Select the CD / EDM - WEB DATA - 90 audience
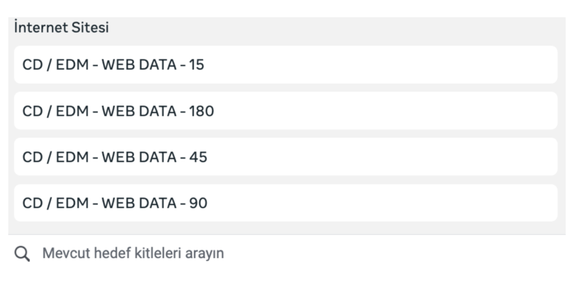574x287 pixels. pyautogui.click(x=285, y=203)
